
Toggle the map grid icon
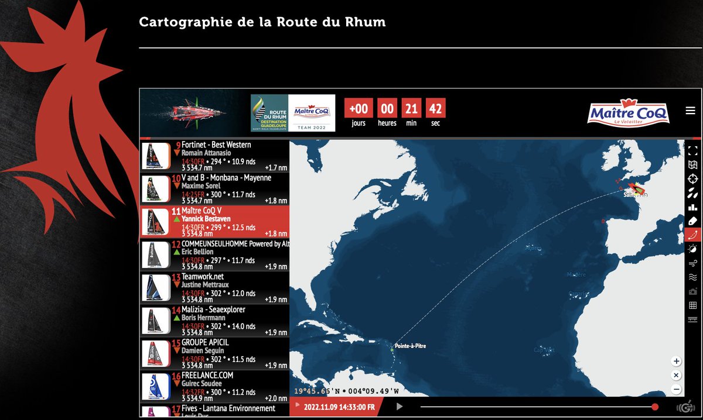coord(692,305)
